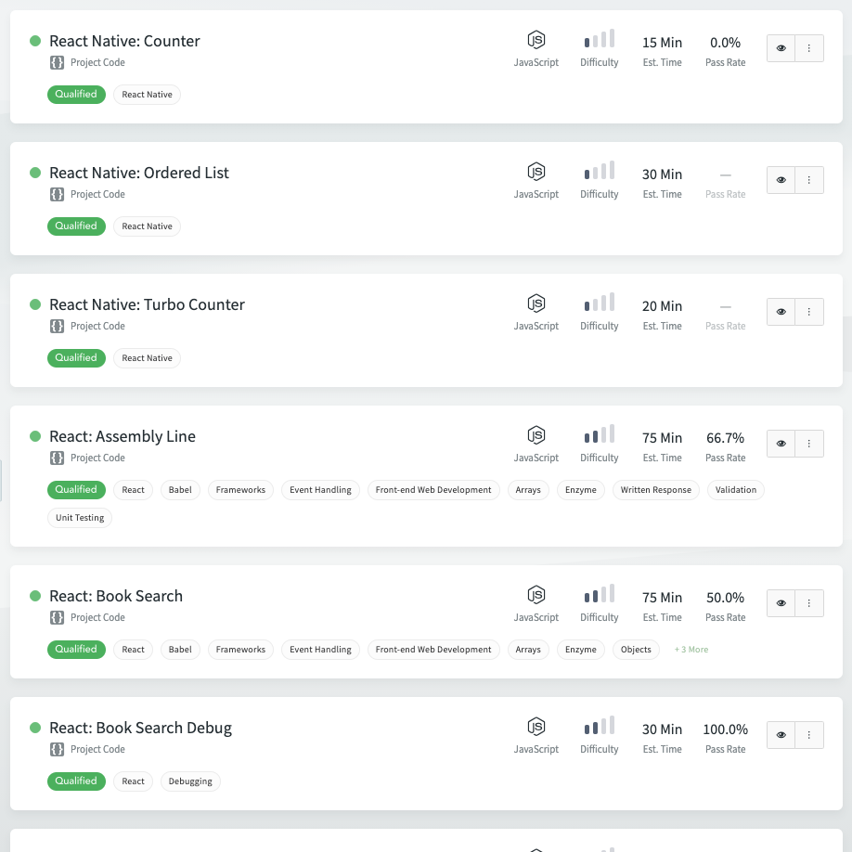Screen dimensions: 852x852
Task: Click the 100.0% pass rate value
Action: (x=725, y=729)
